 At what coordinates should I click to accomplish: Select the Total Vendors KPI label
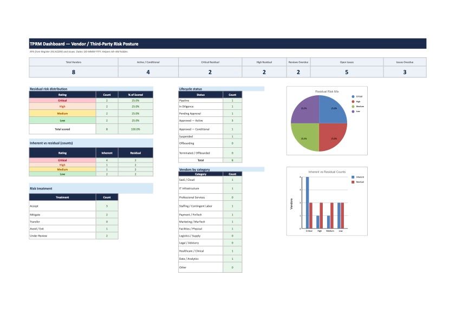(74, 62)
